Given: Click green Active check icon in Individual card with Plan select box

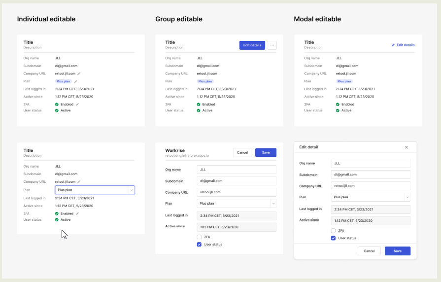Looking at the screenshot, I should [x=57, y=220].
